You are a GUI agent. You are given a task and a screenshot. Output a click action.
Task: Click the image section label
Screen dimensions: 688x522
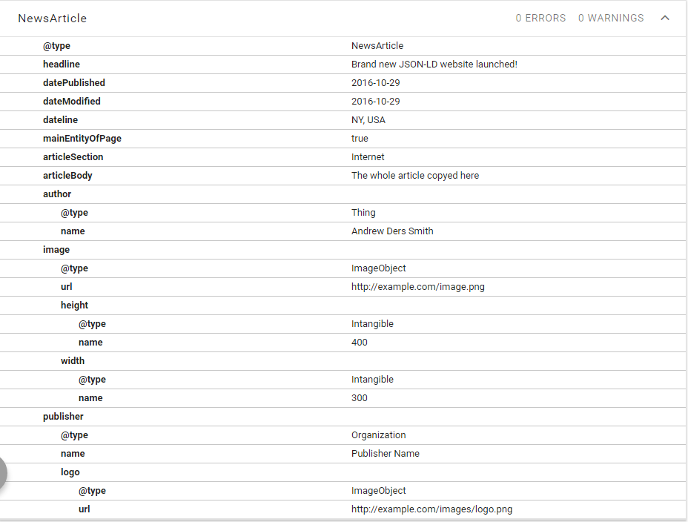point(56,250)
